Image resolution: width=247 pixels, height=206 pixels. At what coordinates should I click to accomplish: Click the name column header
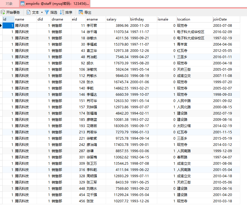26,19
